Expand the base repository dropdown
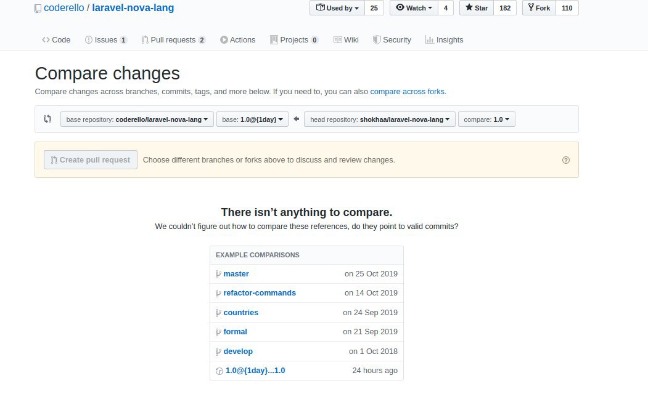 tap(137, 119)
